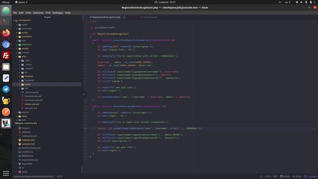Open the Selection menu

[x=38, y=13]
